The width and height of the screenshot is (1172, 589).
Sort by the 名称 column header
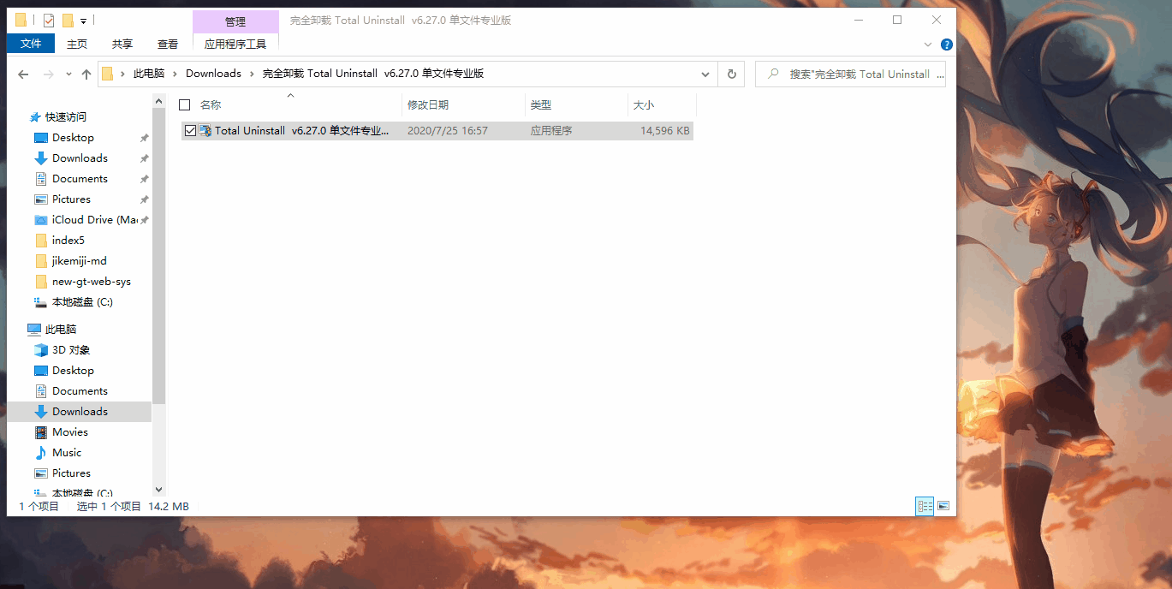click(211, 104)
